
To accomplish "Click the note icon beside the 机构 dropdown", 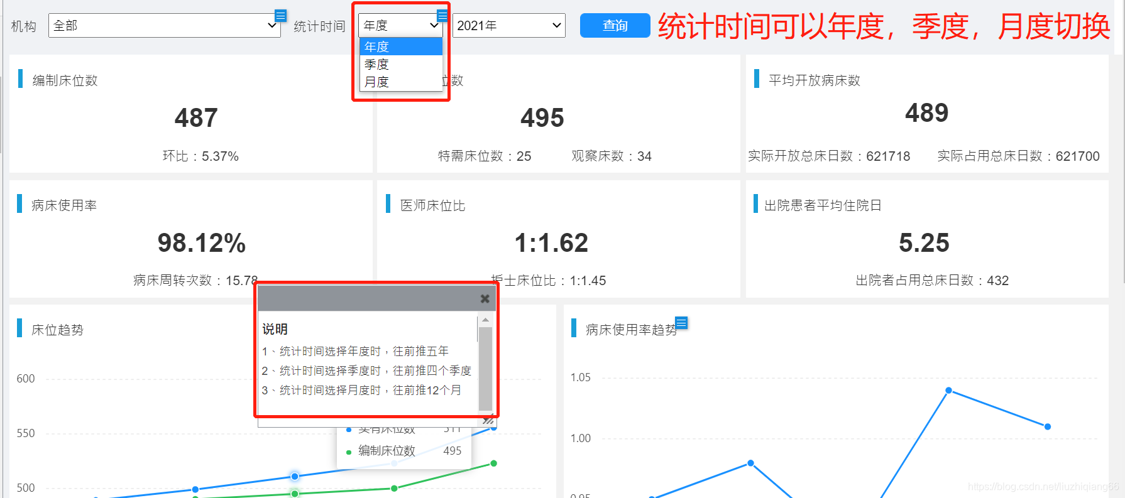I will [281, 15].
